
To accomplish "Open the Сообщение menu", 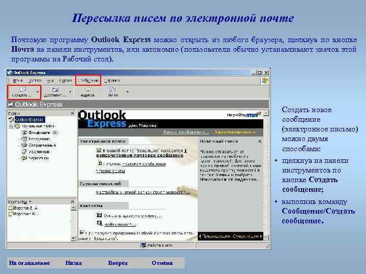I will tap(88, 81).
